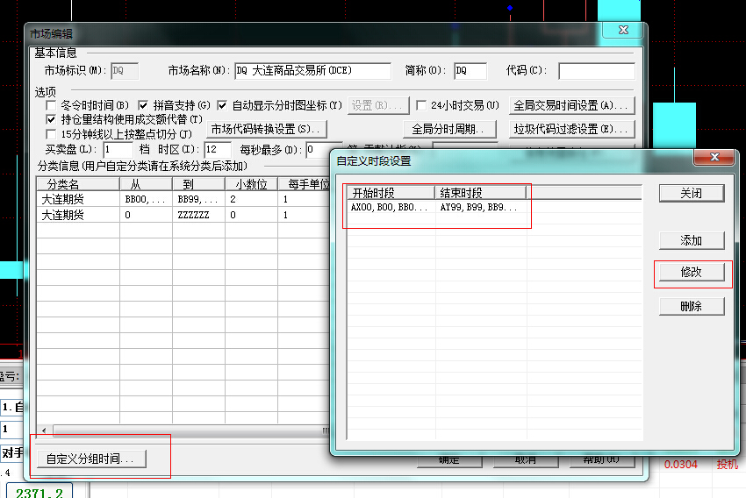The width and height of the screenshot is (746, 498).
Task: Select the AX00 row in 开始时段 list
Action: tap(390, 208)
